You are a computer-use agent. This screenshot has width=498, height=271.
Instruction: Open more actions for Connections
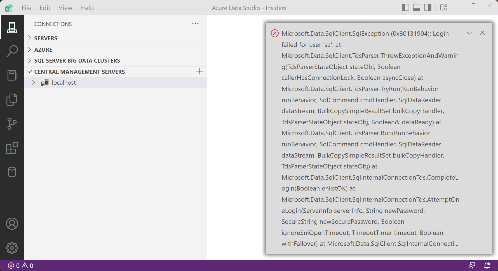(x=195, y=24)
